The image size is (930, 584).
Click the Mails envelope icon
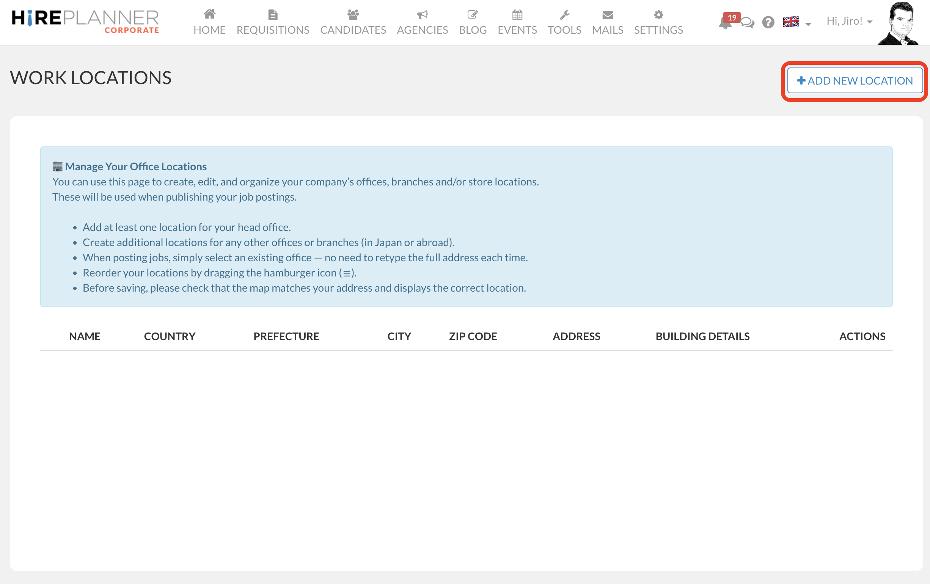click(608, 15)
